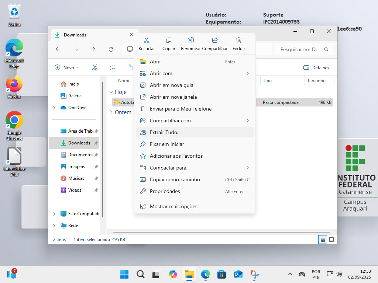Switch to details list view layout
The image size is (378, 283).
pyautogui.click(x=323, y=240)
